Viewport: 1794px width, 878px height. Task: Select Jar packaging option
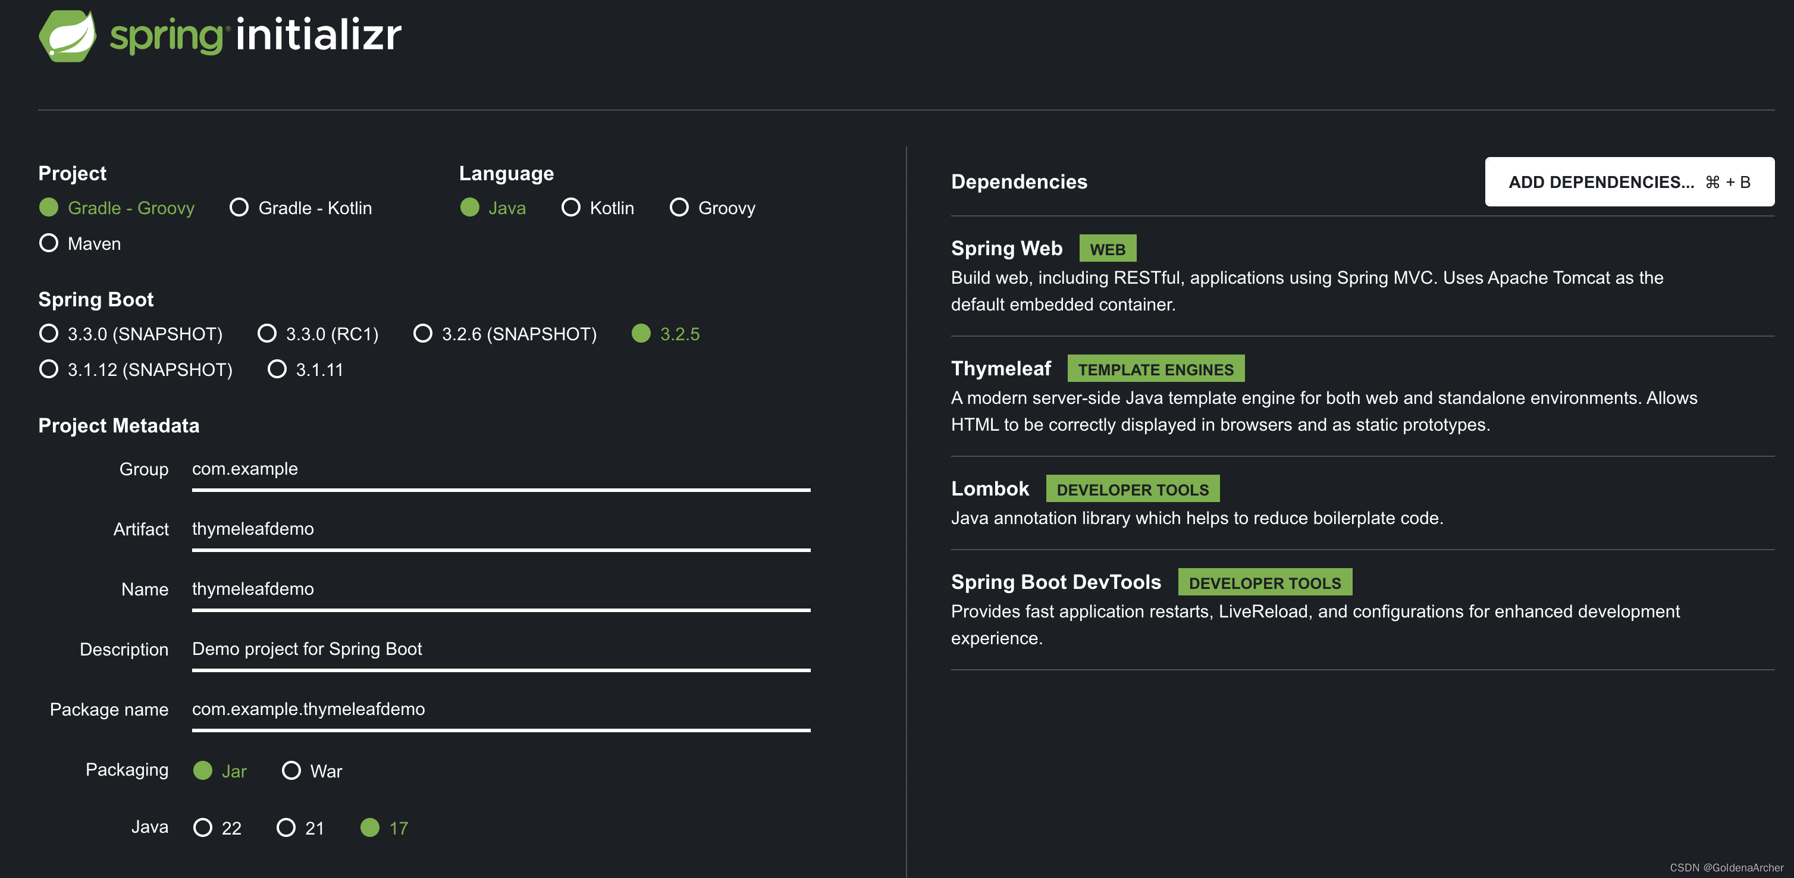[x=220, y=770]
